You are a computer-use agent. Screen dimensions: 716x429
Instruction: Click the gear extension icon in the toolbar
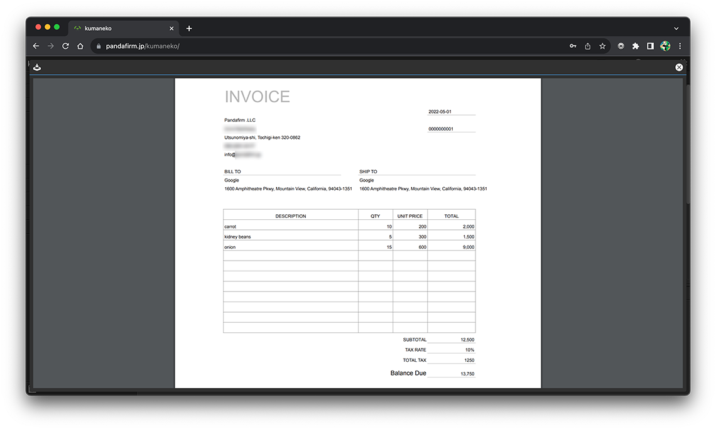pyautogui.click(x=621, y=46)
